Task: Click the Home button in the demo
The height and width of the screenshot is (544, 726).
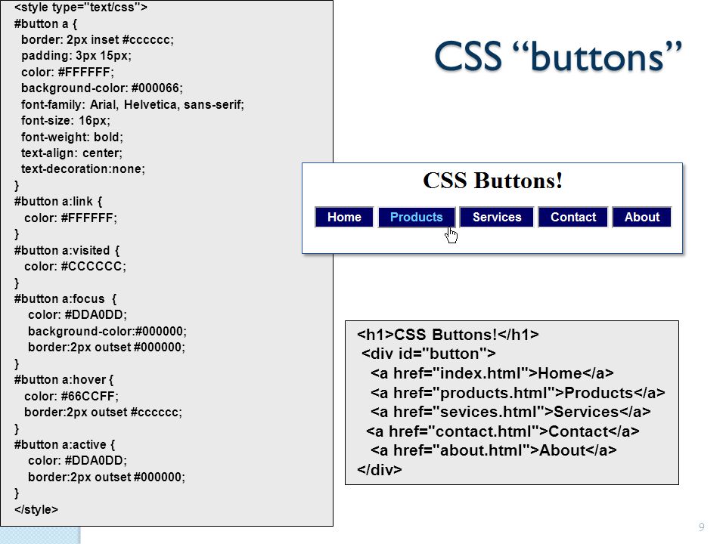Action: coord(344,217)
